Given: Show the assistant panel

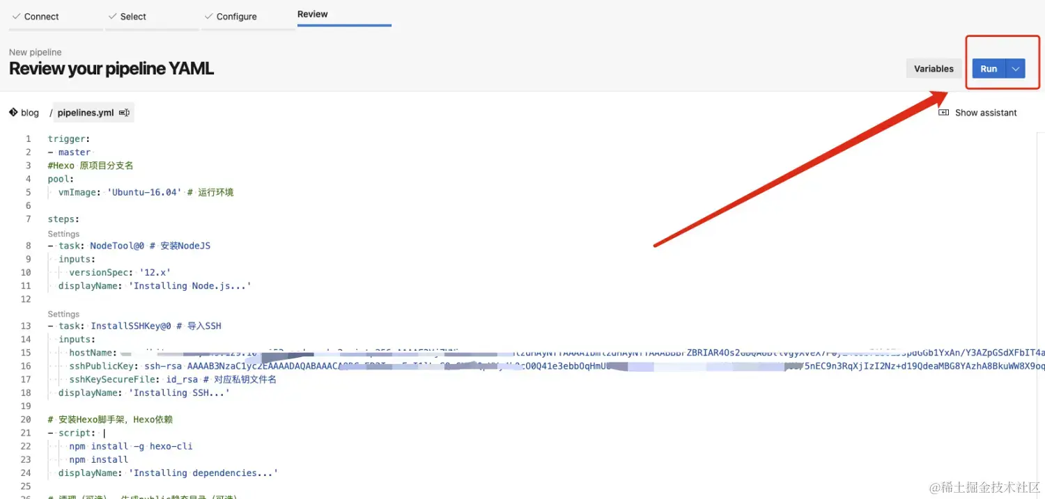Looking at the screenshot, I should tap(977, 112).
